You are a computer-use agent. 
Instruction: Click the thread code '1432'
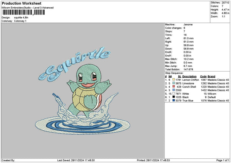pyautogui.click(x=204, y=90)
